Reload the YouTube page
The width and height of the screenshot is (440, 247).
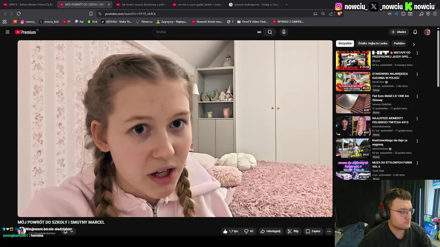(19, 14)
